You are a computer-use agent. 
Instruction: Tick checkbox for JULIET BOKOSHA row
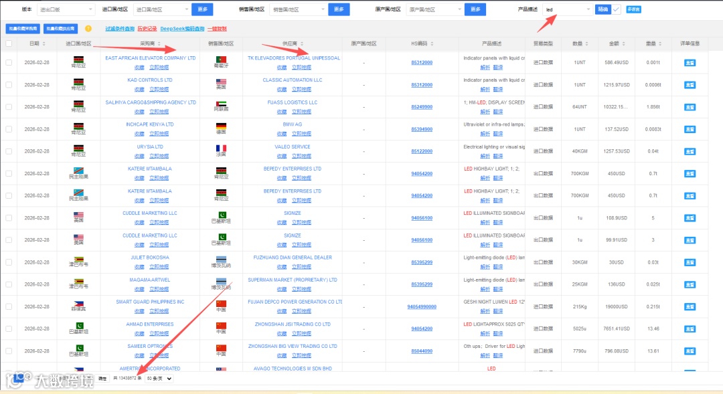(x=9, y=262)
